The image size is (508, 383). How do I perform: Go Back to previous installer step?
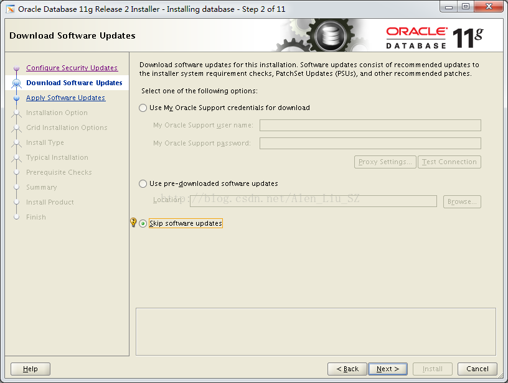[x=347, y=369]
